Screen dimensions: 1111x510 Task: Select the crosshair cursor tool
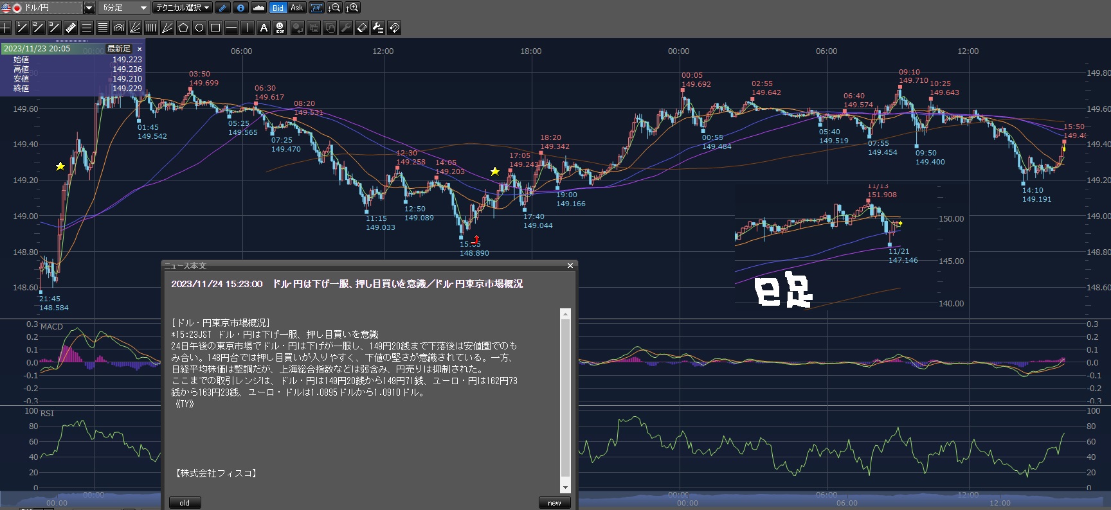[6, 28]
